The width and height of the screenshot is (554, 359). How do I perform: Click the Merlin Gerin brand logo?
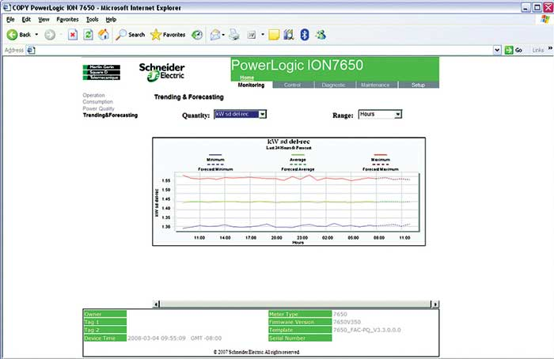tap(102, 66)
